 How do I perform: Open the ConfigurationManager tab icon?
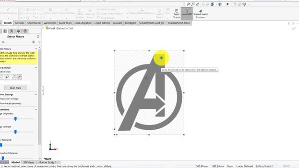pos(12,31)
